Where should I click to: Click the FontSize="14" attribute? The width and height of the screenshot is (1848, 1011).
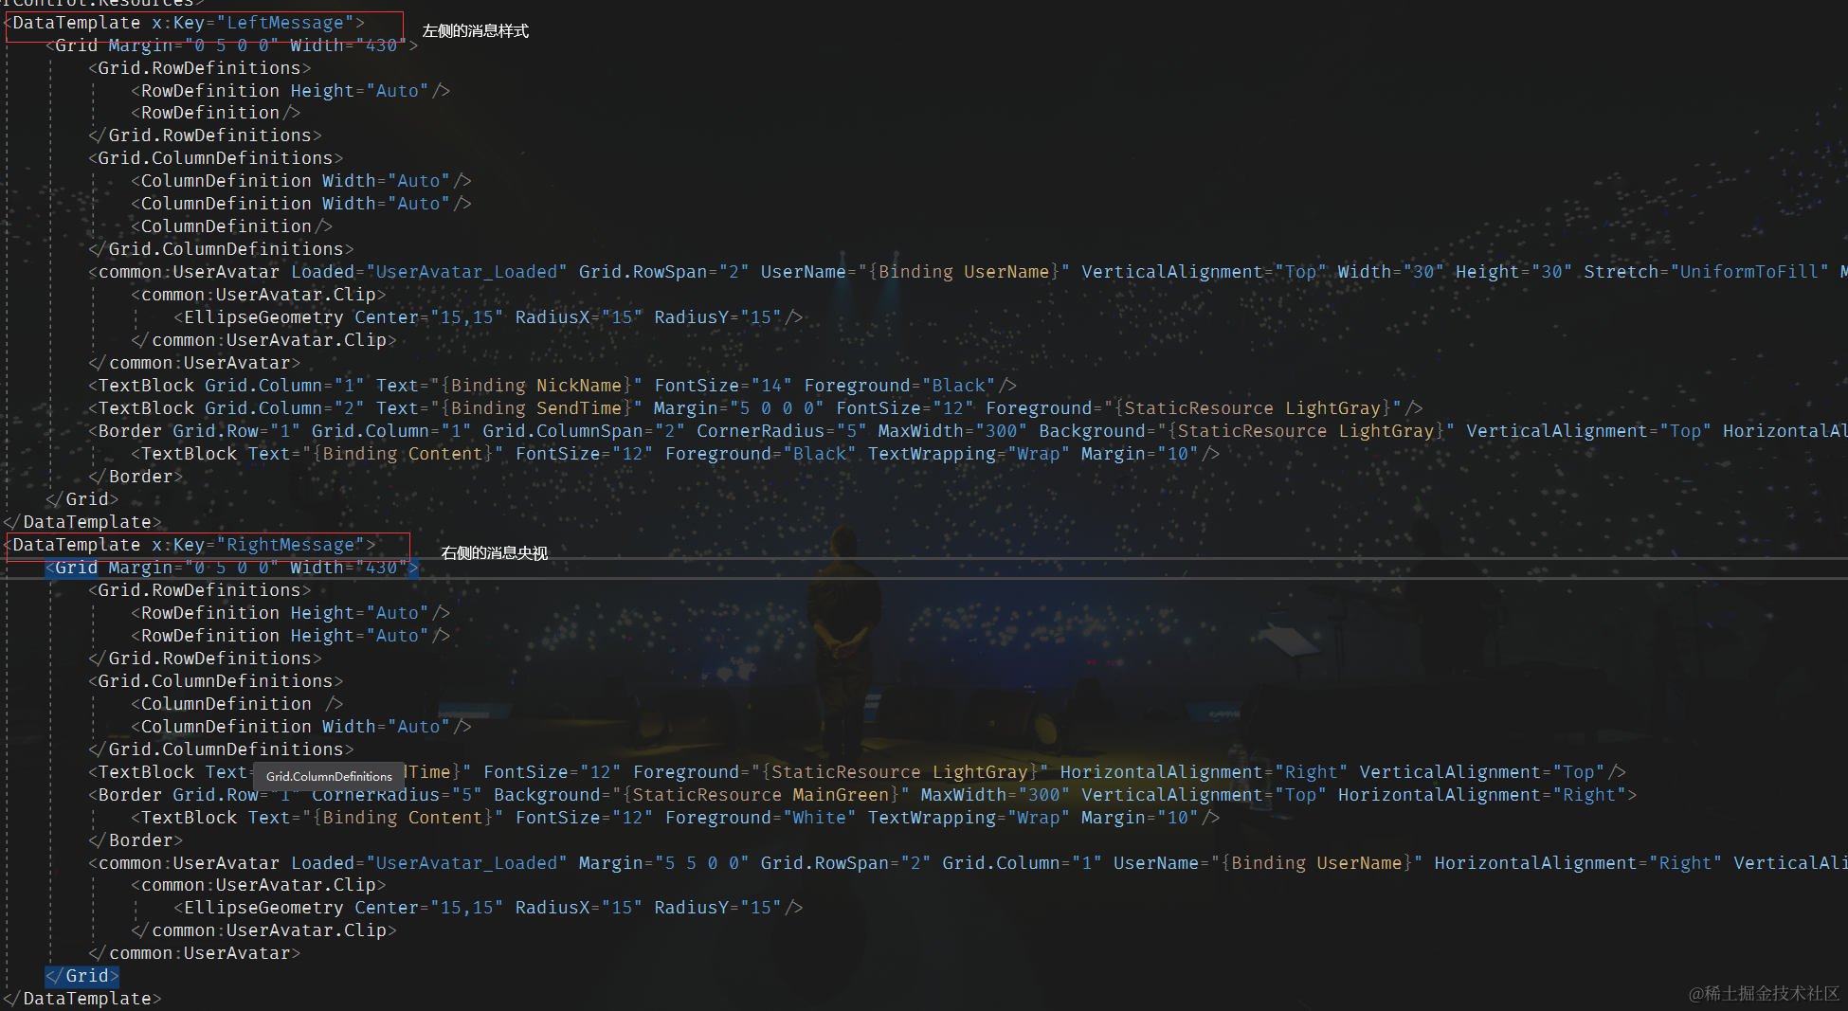coord(722,386)
